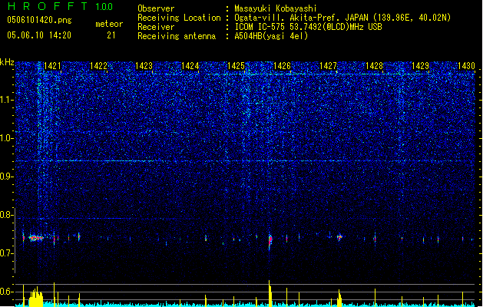Click the HROFFT 1.0.0 title text
This screenshot has height=307, width=483.
[61, 6]
